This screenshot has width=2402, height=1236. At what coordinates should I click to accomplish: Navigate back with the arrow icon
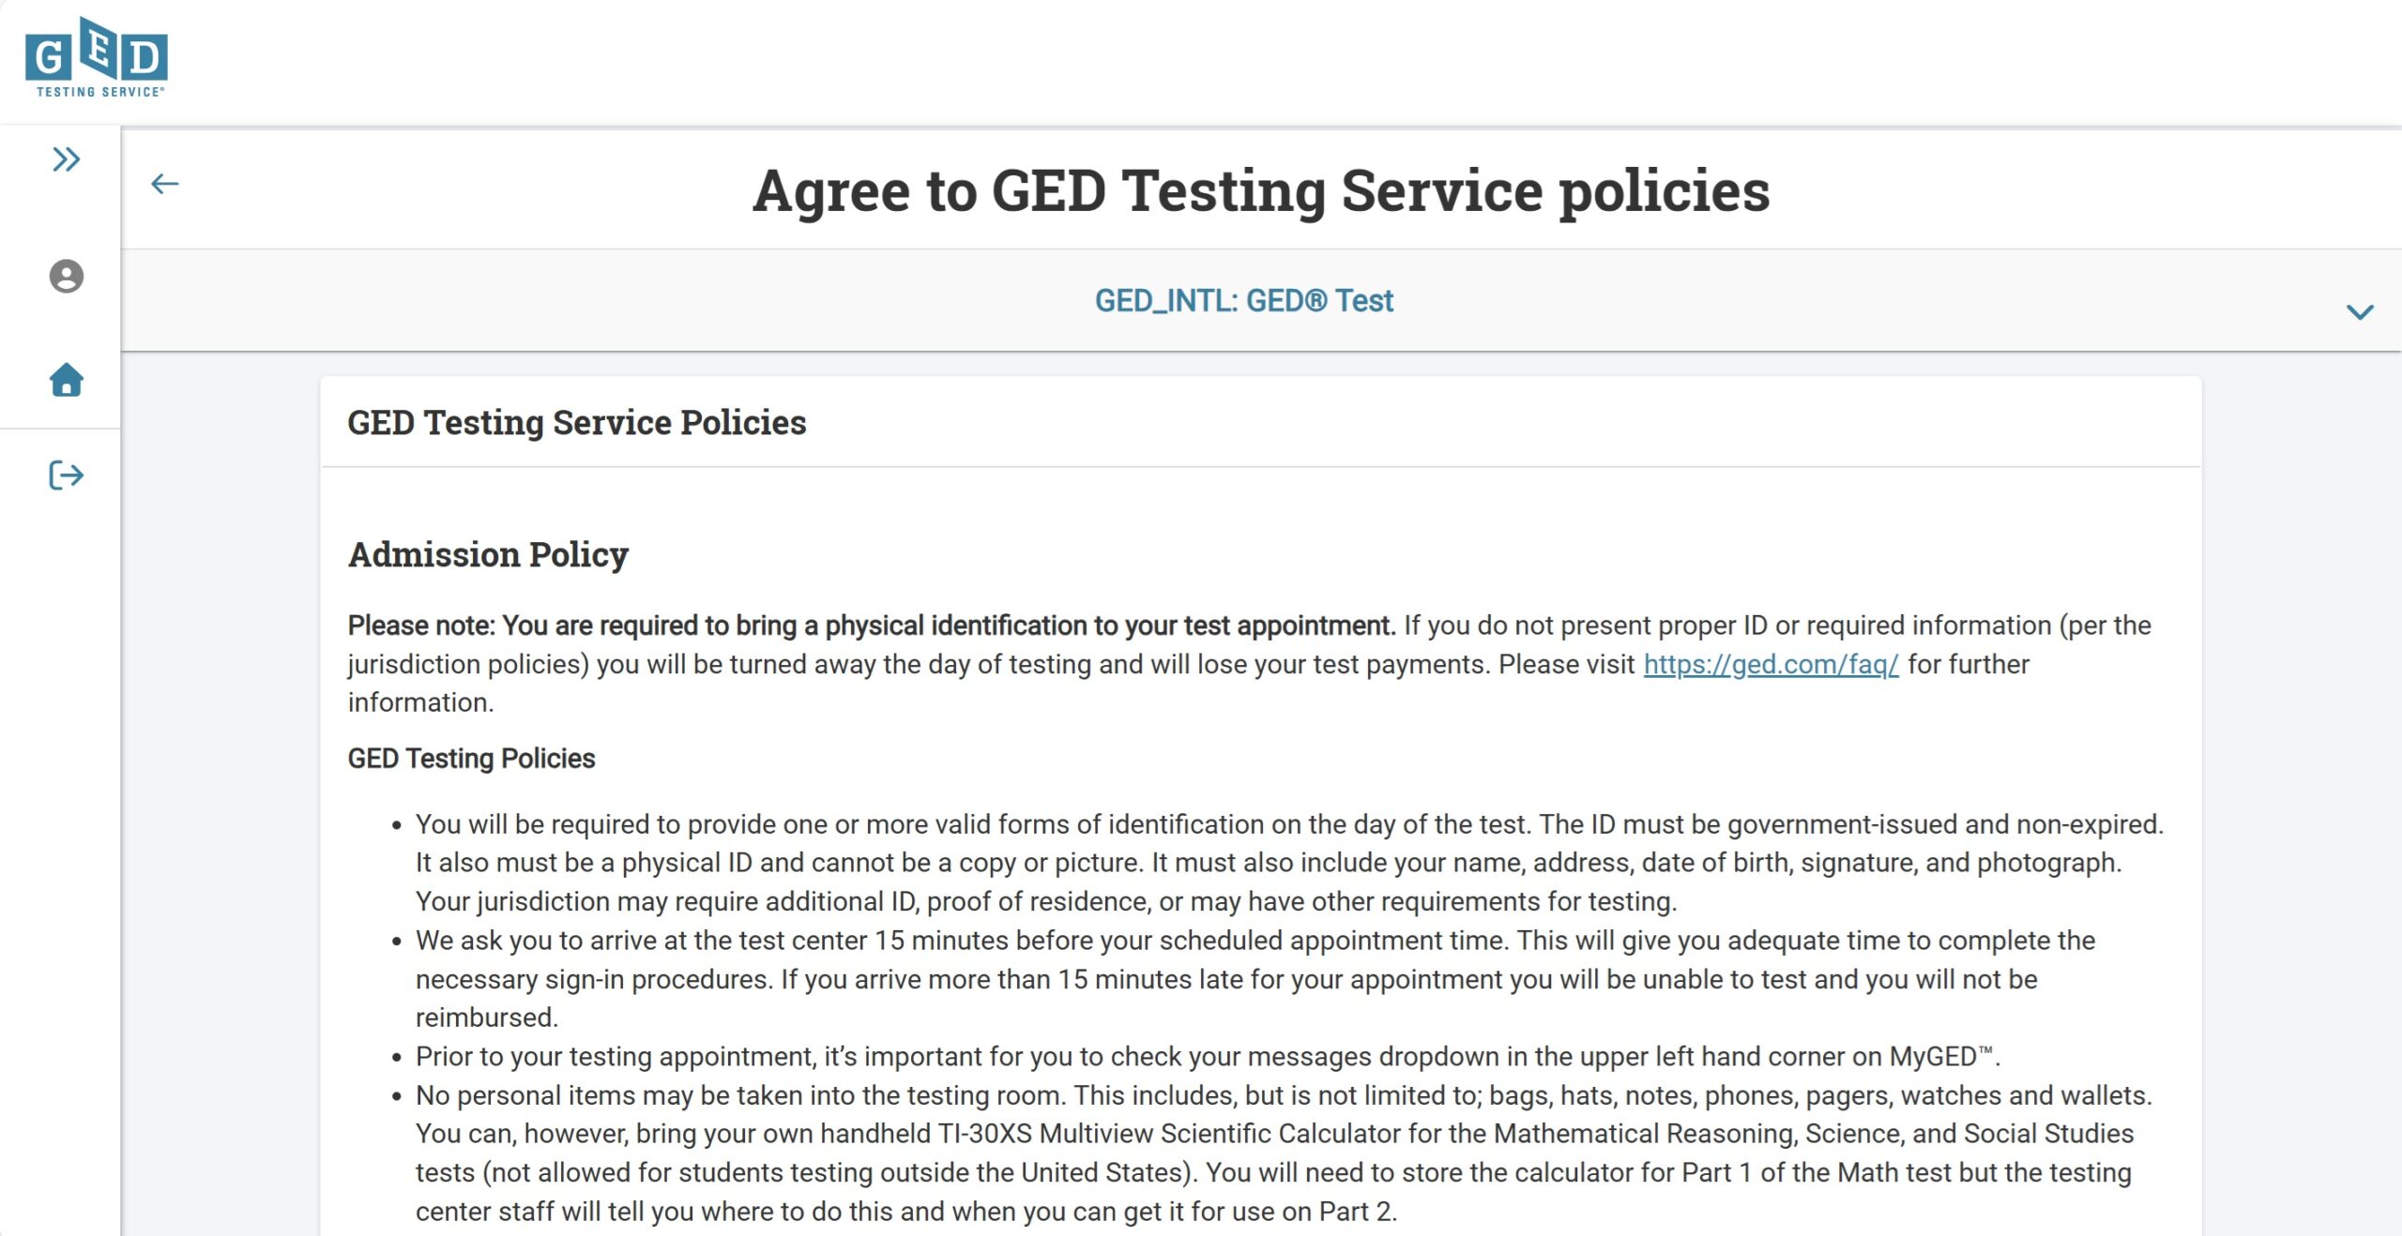click(166, 183)
